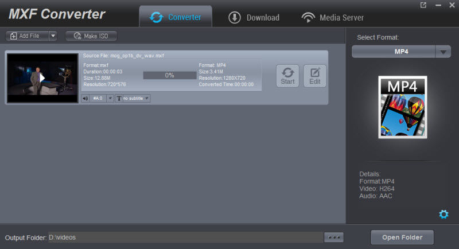Expand the Select Format dropdown arrow
This screenshot has width=459, height=249.
point(443,52)
